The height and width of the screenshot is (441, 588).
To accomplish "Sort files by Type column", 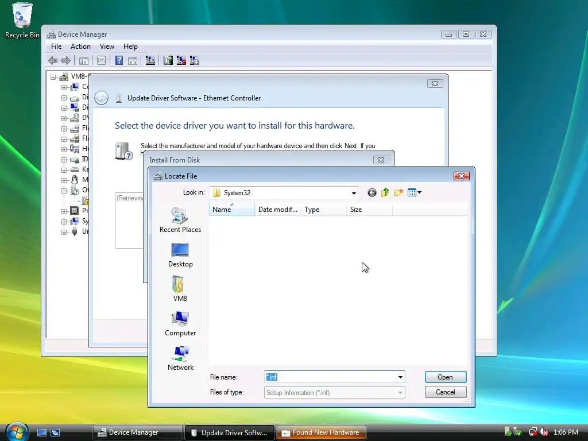I will click(324, 210).
